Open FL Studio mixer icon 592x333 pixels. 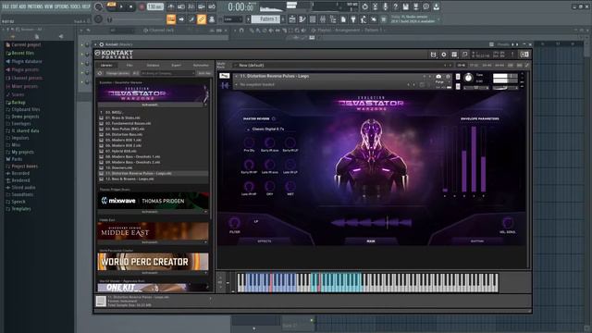(323, 18)
